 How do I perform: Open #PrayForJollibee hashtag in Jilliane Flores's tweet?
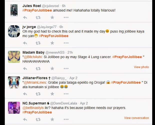[126, 82]
